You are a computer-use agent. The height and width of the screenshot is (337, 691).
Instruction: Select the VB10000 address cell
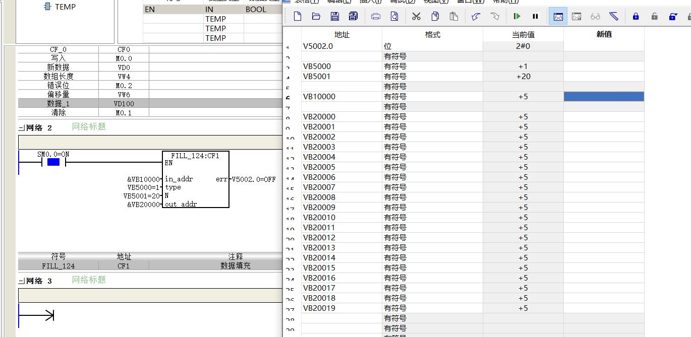pos(342,96)
